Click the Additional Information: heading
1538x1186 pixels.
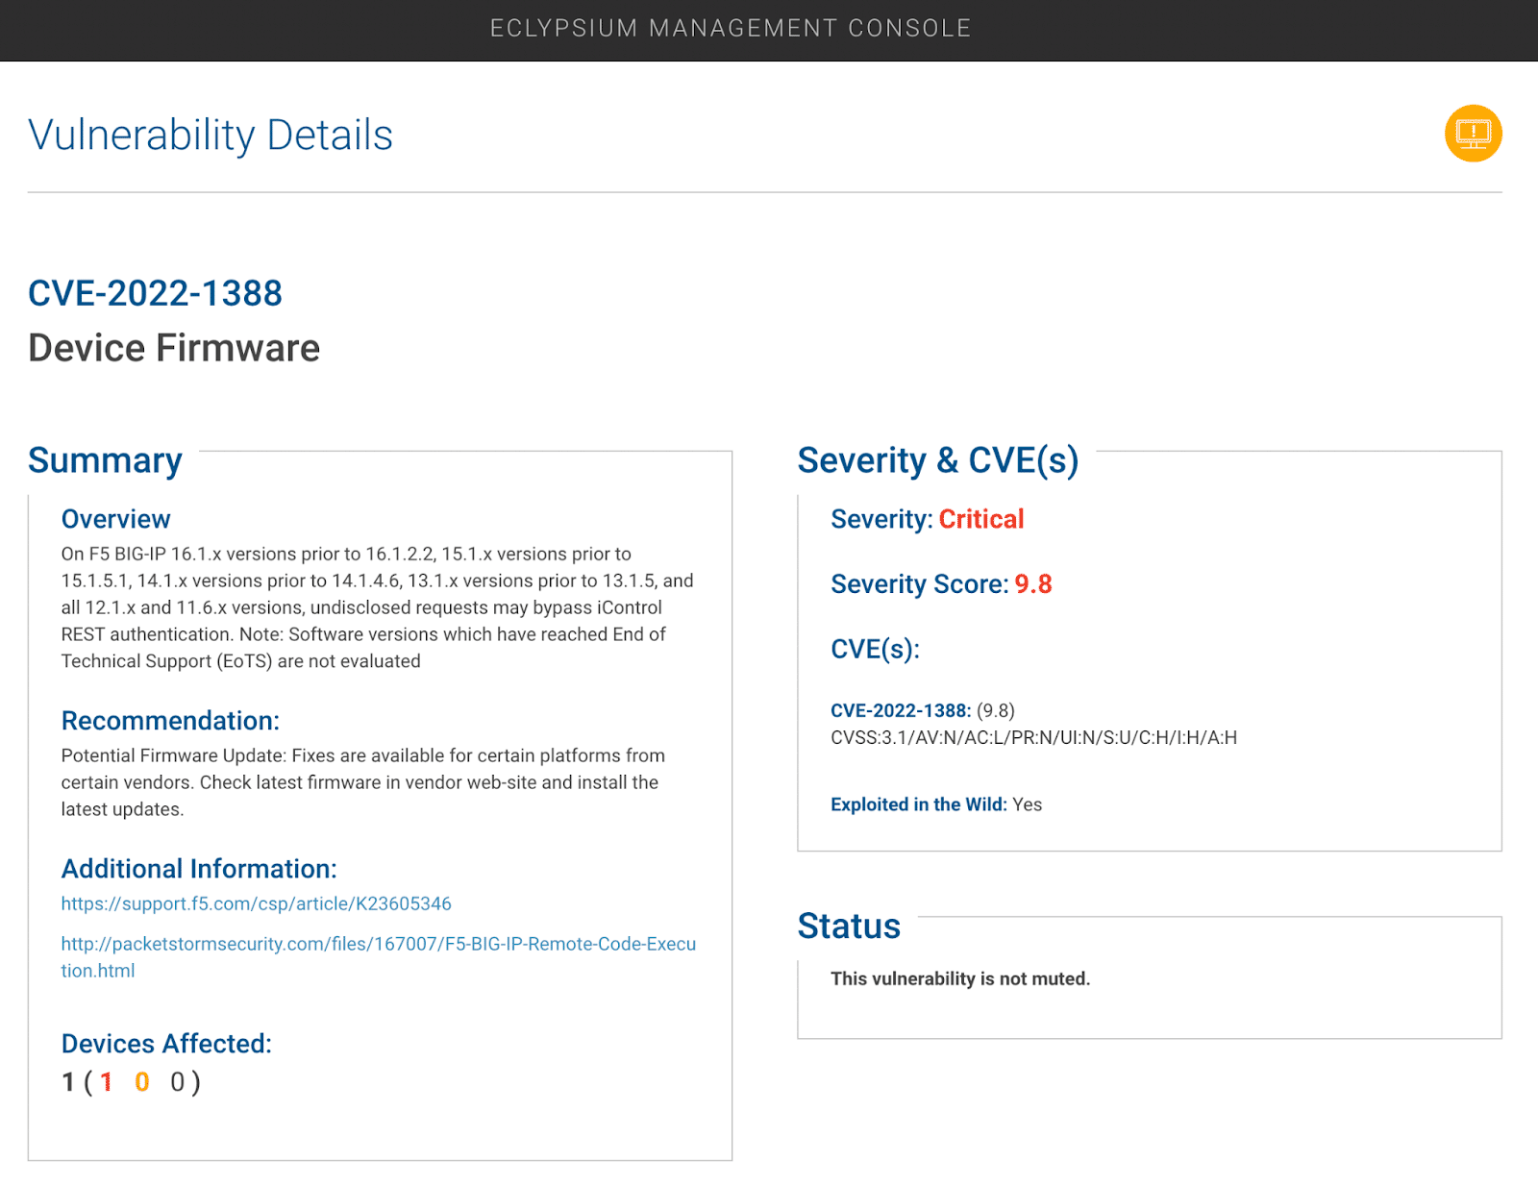coord(199,869)
